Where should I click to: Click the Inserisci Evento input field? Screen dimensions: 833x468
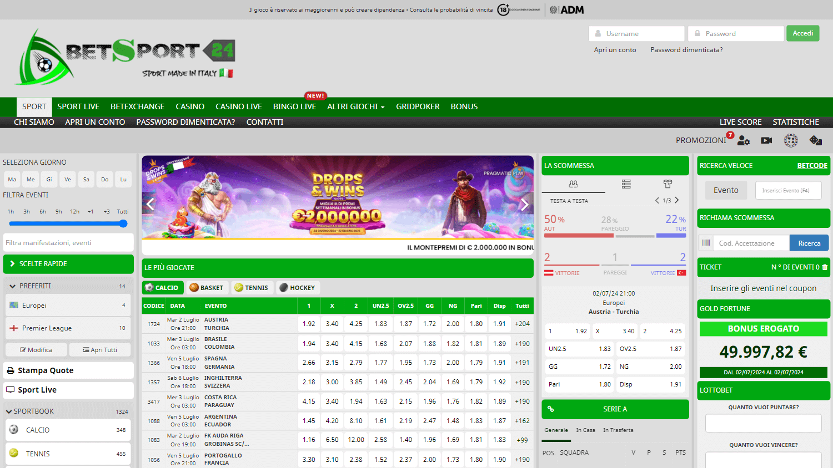[x=788, y=190]
